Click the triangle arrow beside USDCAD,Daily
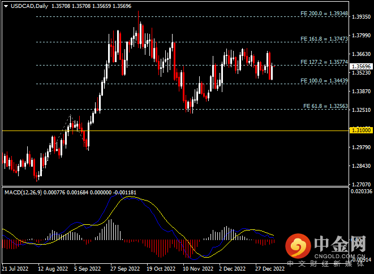The width and height of the screenshot is (374, 274). (x=6, y=6)
